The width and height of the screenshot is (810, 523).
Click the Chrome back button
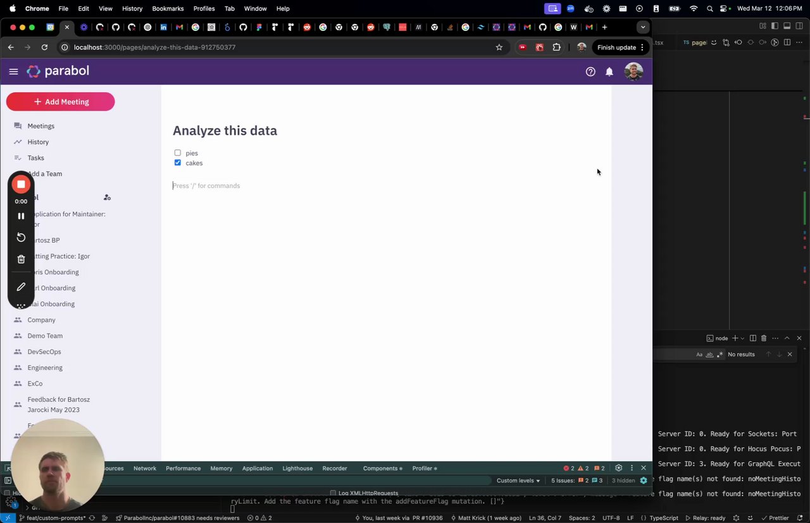click(x=11, y=47)
